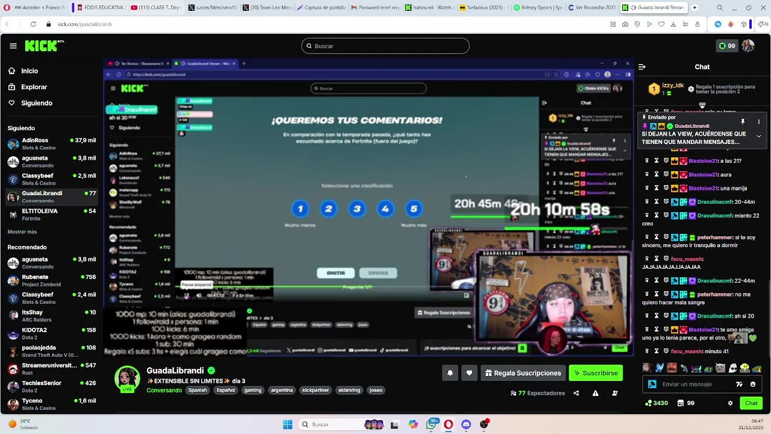Click username Draculinacmf in "22-44m" message
The image size is (771, 434).
click(714, 281)
